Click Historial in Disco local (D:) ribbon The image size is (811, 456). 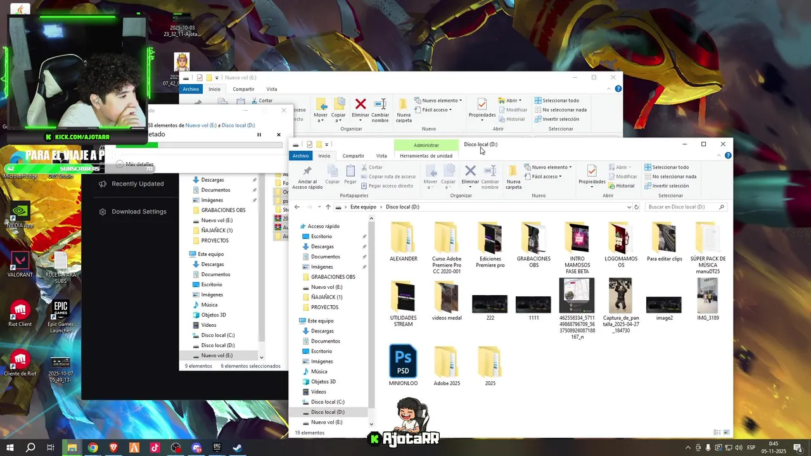(x=622, y=186)
